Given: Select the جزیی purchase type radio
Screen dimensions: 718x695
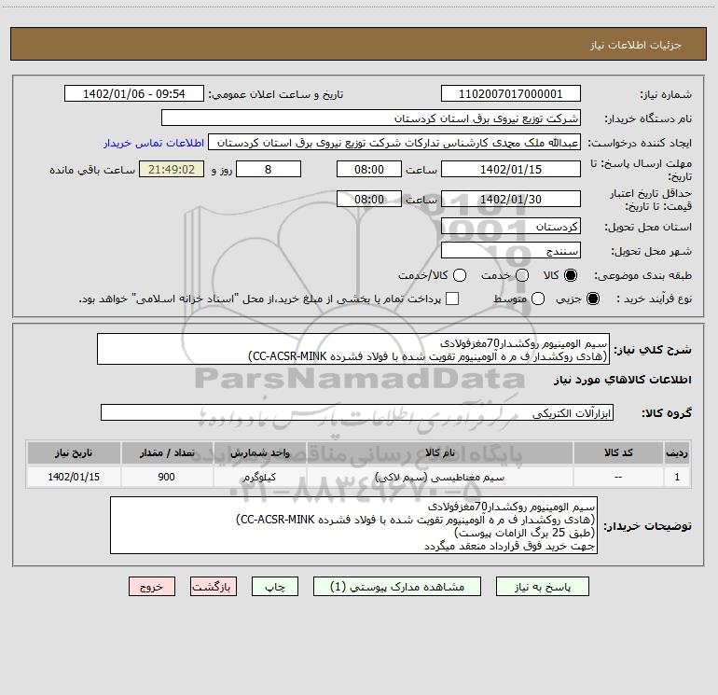Looking at the screenshot, I should 592,299.
